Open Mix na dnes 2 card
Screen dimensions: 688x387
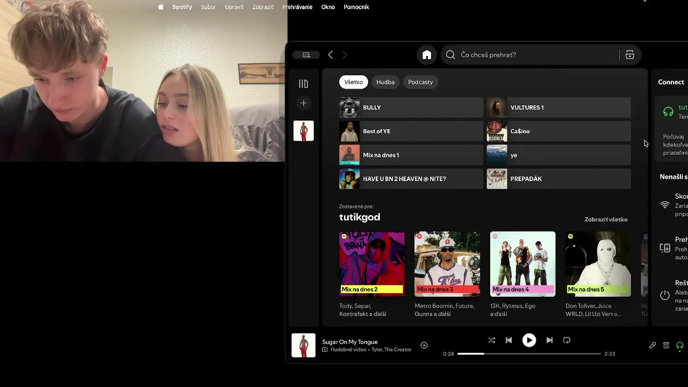click(372, 264)
